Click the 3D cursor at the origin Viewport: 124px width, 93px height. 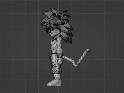58,86
